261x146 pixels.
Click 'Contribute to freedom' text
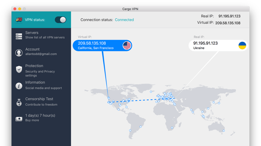[x=41, y=104]
